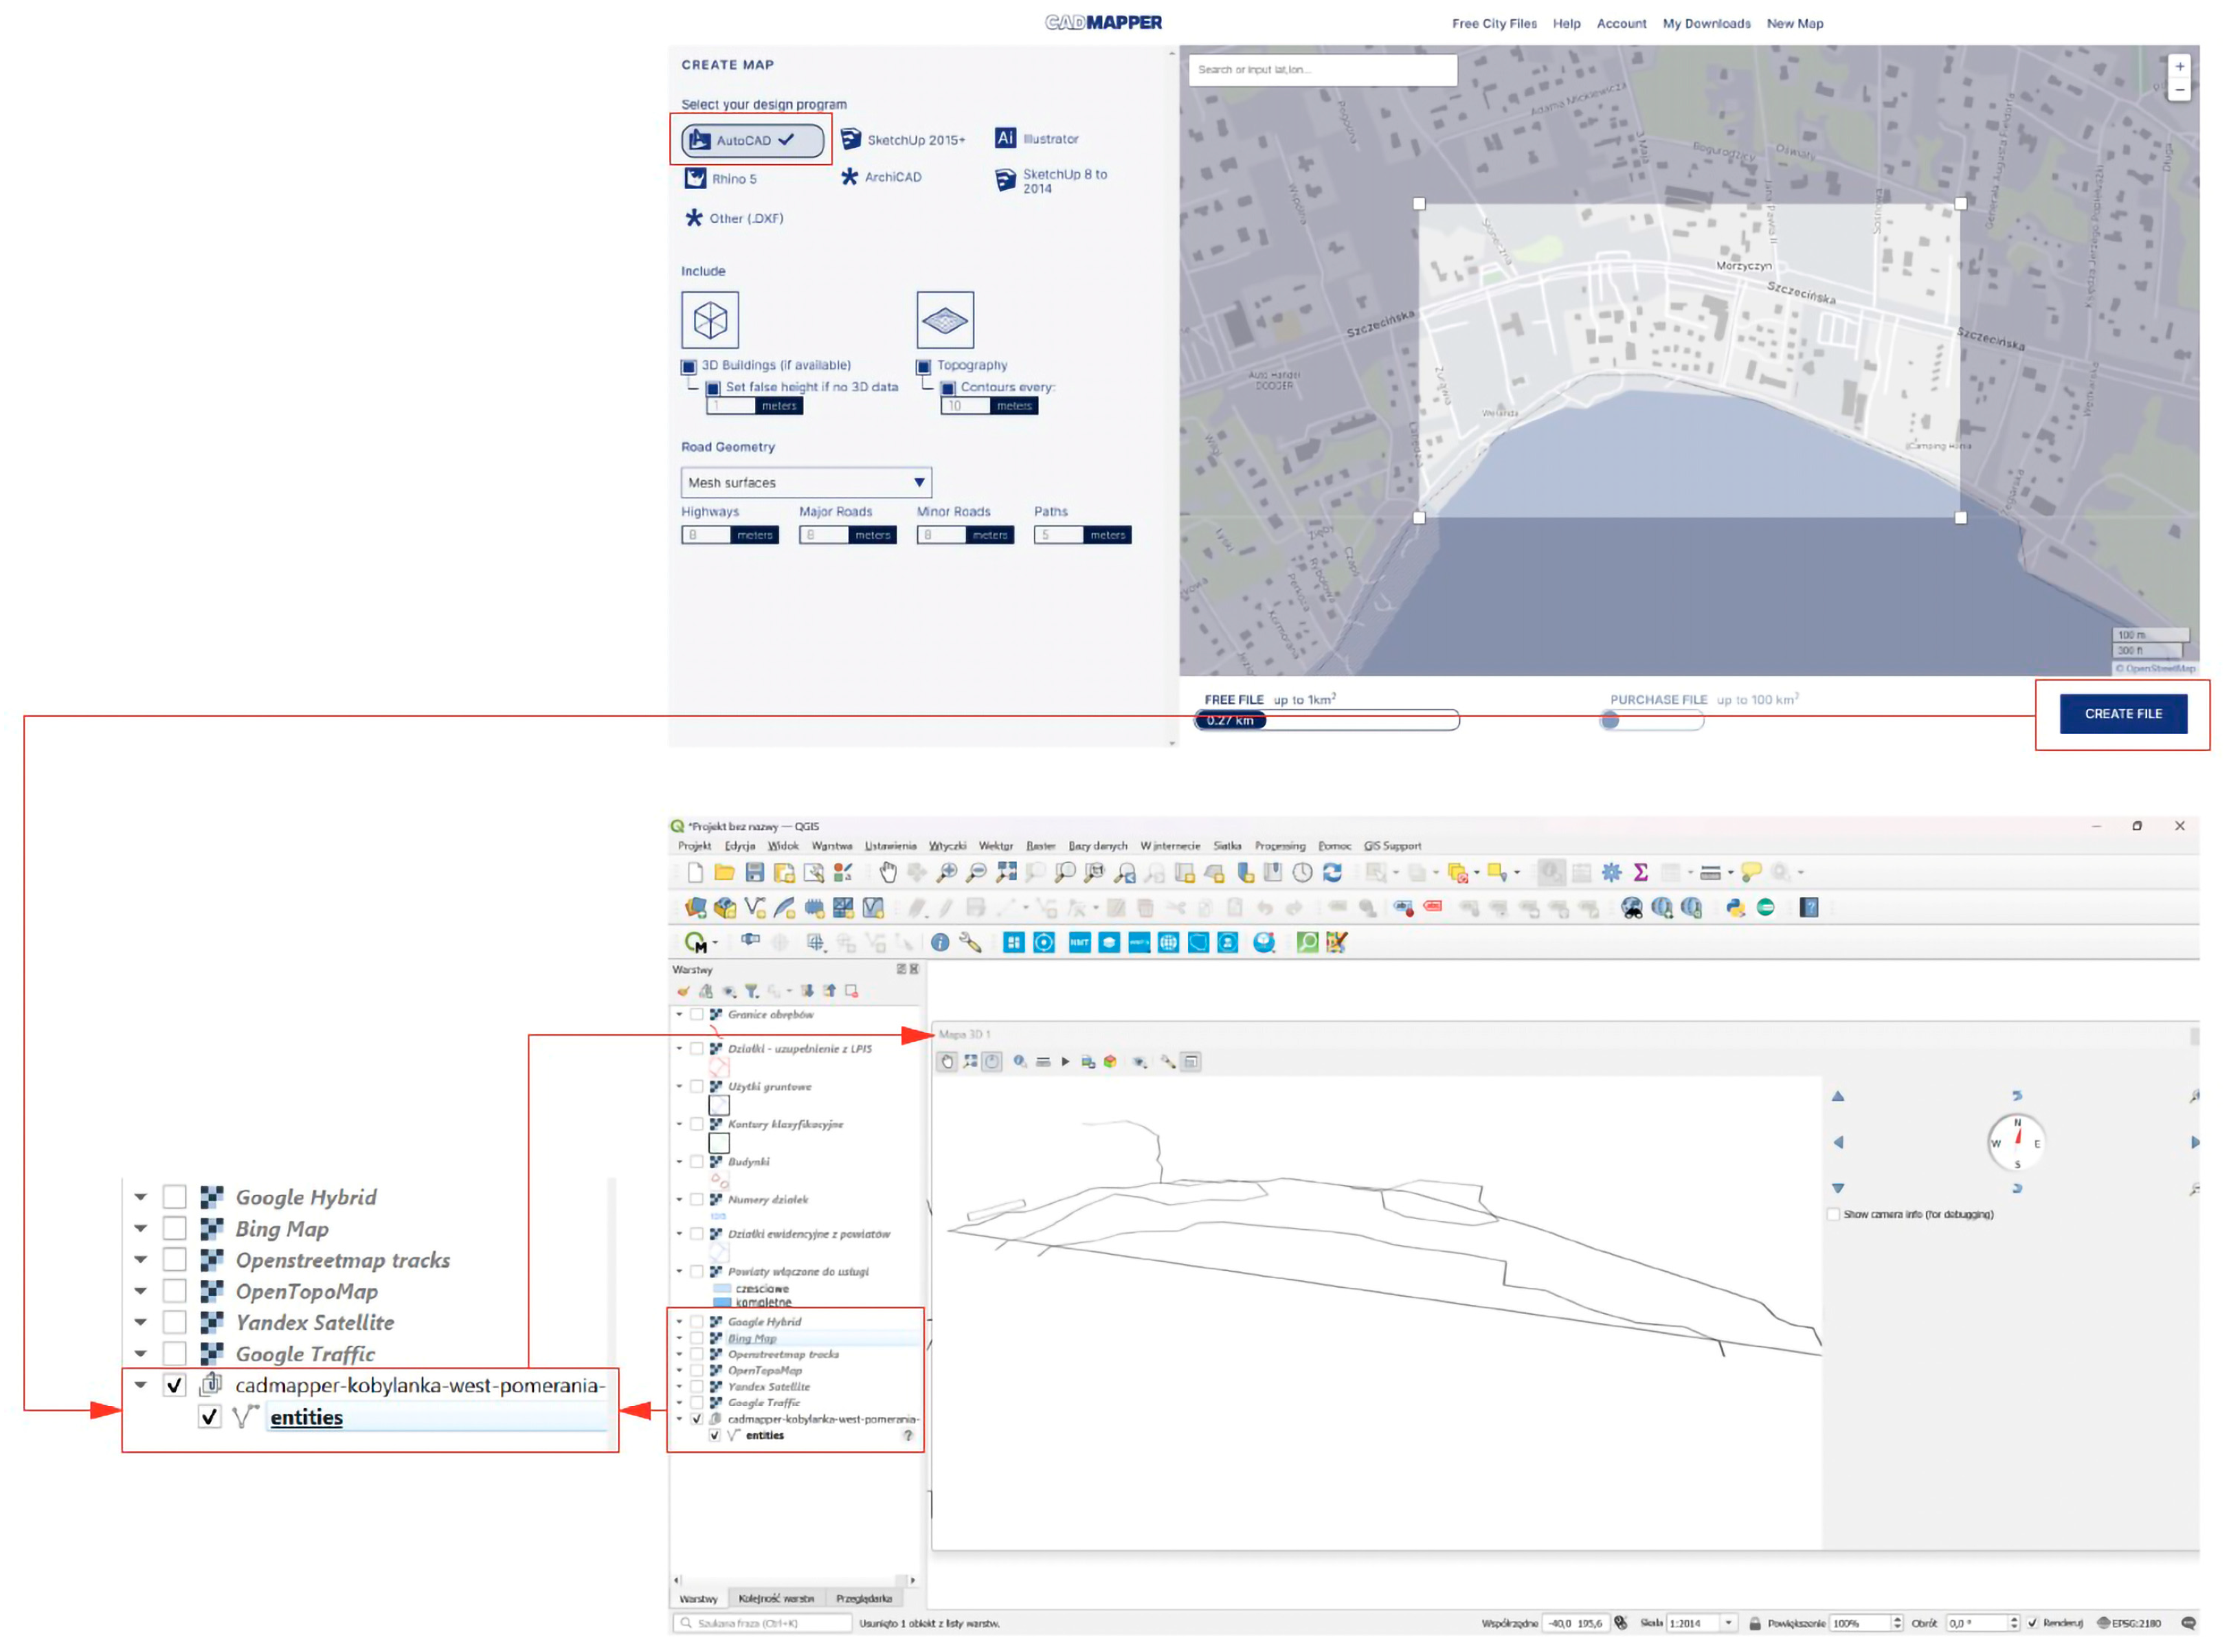Open the Python console icon

tap(1735, 908)
